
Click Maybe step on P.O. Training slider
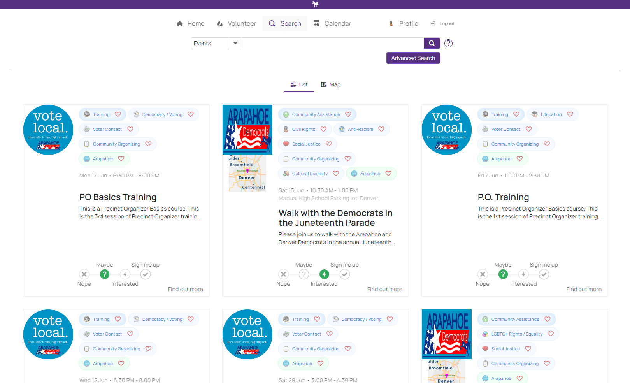pos(503,274)
